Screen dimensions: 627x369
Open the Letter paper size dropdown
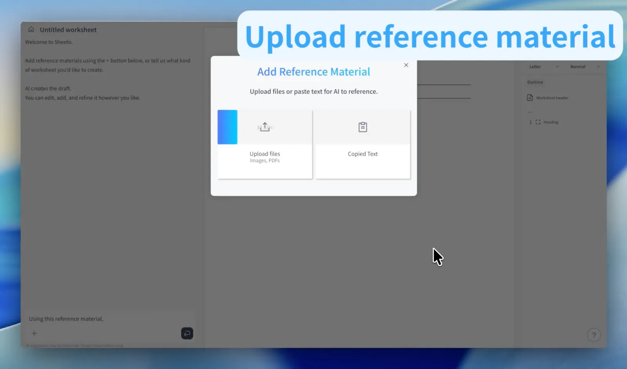click(544, 67)
